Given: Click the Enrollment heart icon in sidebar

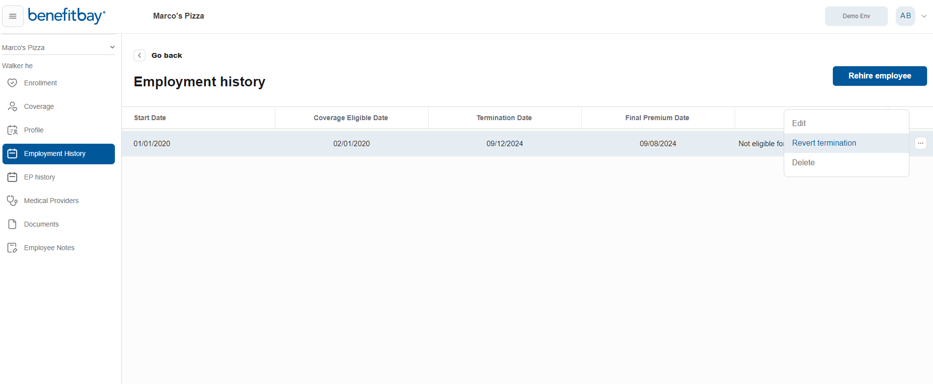Looking at the screenshot, I should coord(12,83).
